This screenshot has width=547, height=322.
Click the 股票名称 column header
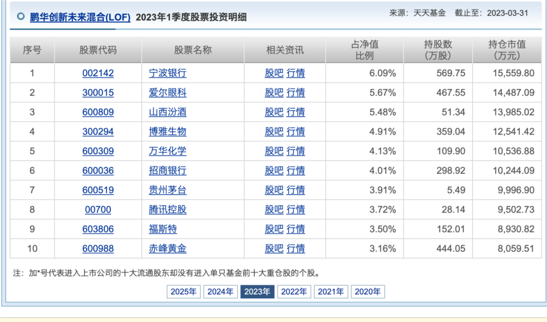click(x=193, y=50)
